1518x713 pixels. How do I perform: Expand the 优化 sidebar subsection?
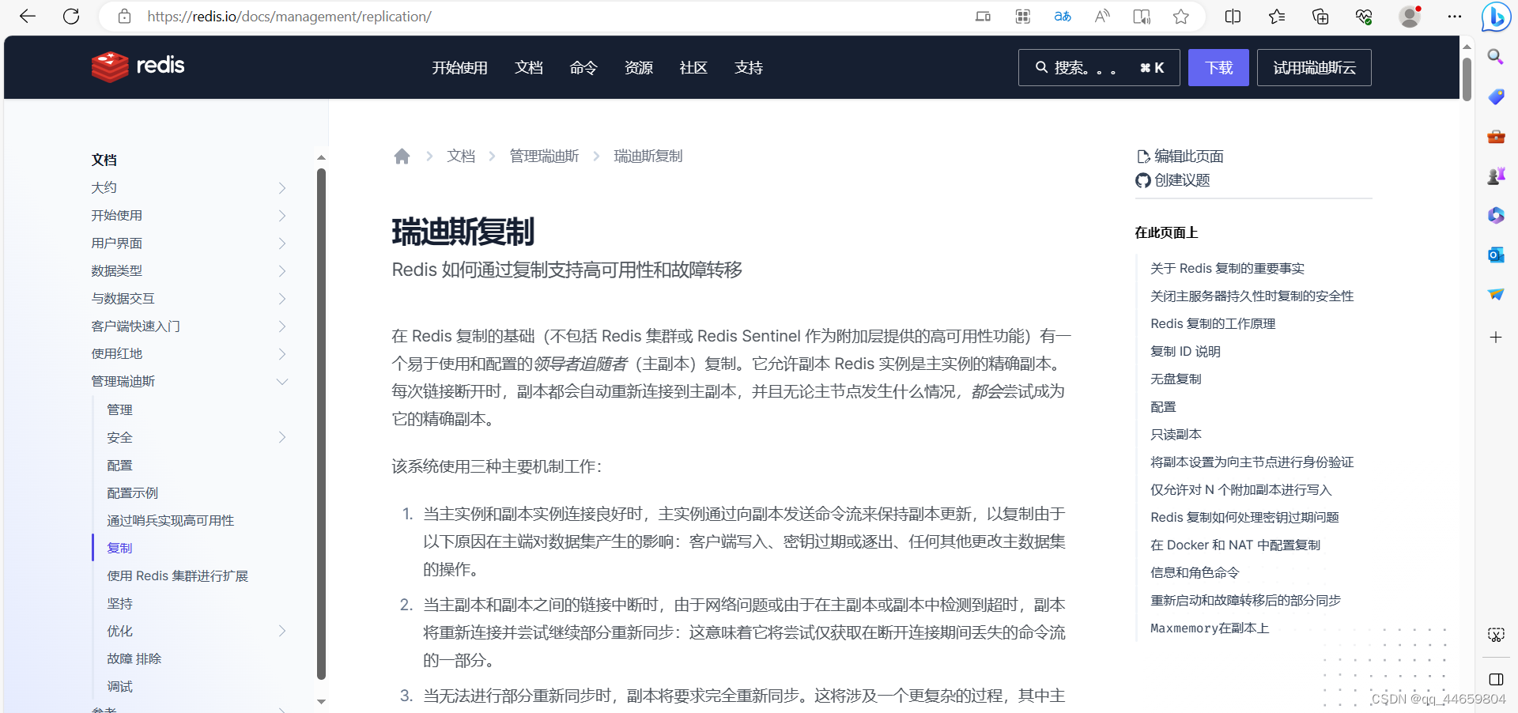(x=282, y=631)
